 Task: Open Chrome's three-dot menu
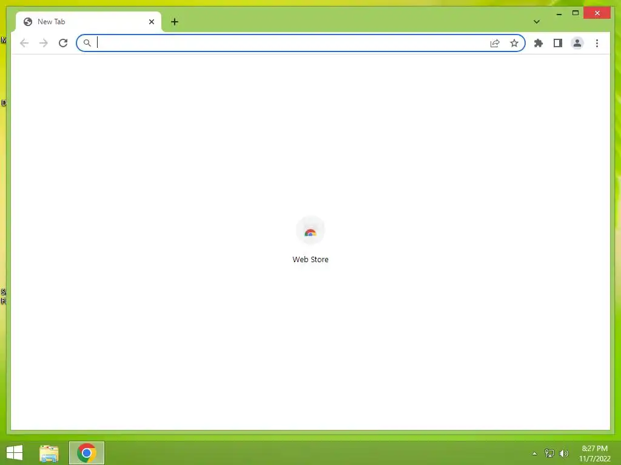pyautogui.click(x=597, y=43)
